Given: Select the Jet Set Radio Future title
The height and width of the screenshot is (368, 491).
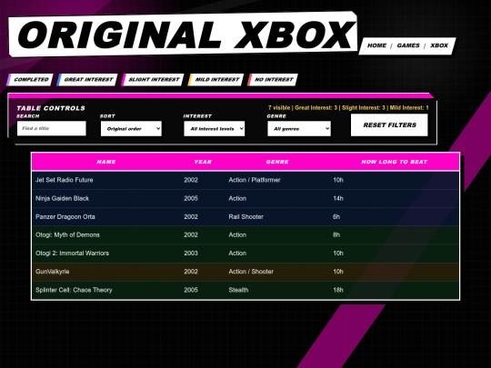Looking at the screenshot, I should [x=65, y=180].
